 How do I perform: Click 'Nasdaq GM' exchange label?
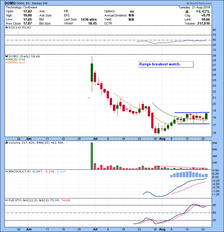click(39, 3)
